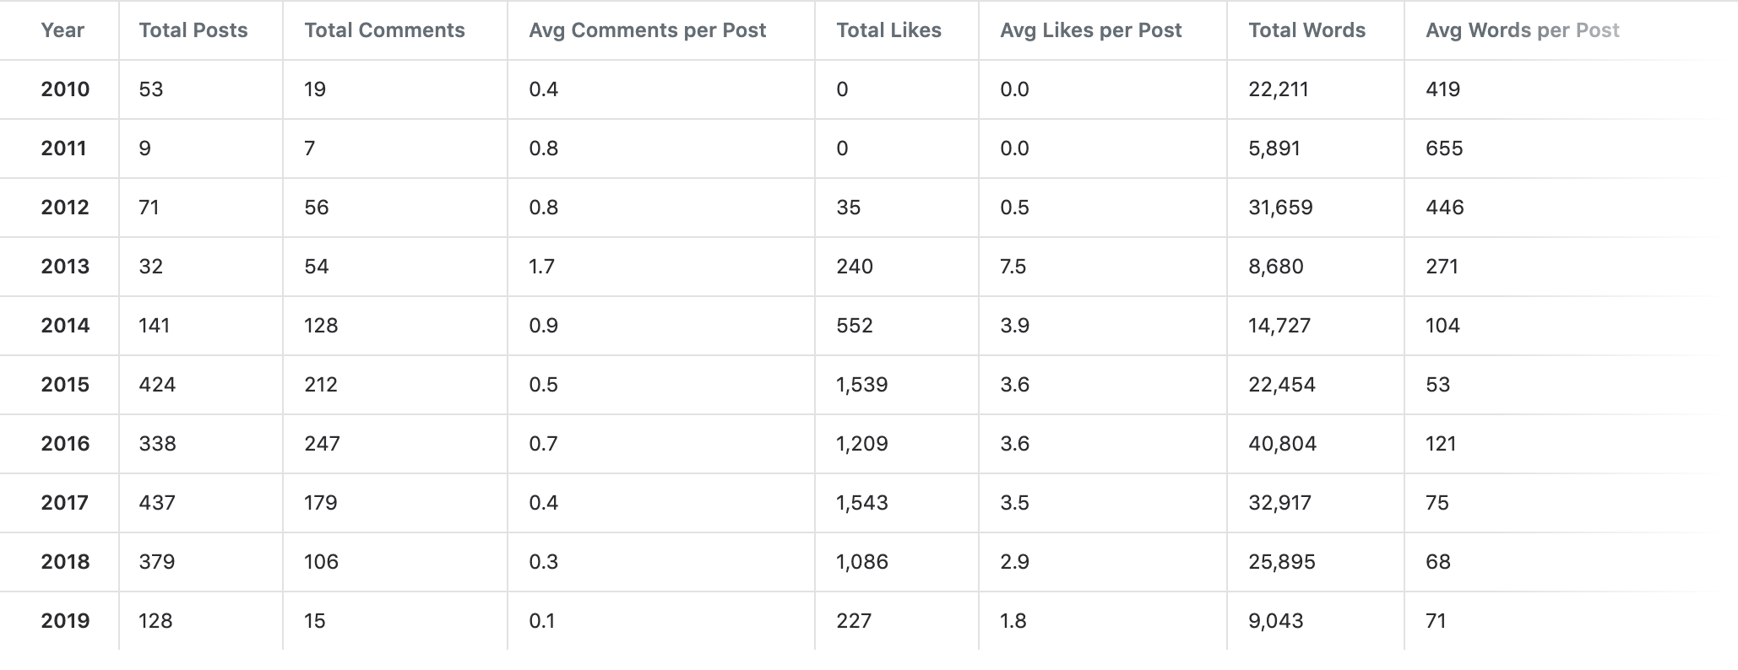Select the 2014 row label
The width and height of the screenshot is (1738, 670).
pos(65,326)
